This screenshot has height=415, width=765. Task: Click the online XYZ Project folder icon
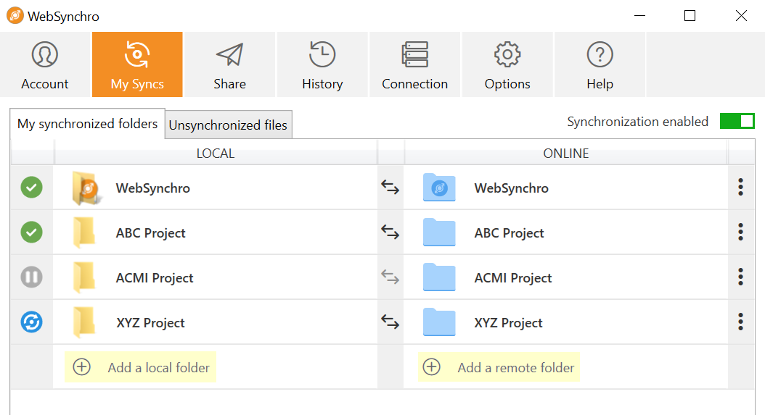pyautogui.click(x=439, y=322)
